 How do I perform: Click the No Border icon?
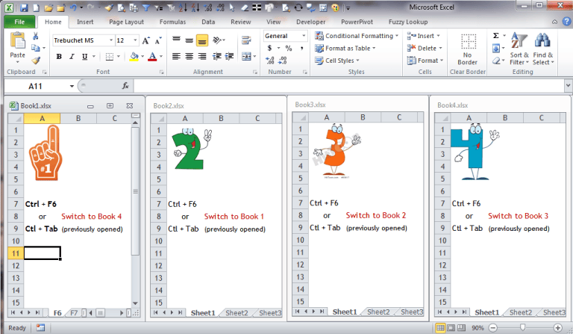pyautogui.click(x=468, y=42)
